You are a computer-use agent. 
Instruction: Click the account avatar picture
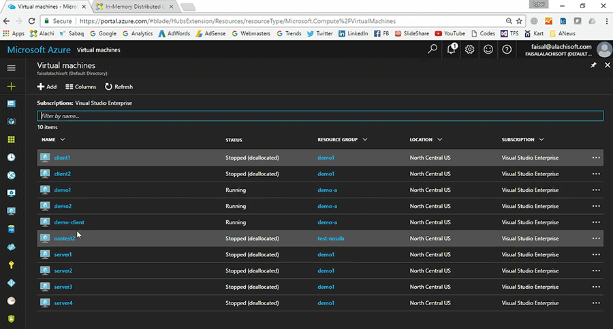(604, 50)
